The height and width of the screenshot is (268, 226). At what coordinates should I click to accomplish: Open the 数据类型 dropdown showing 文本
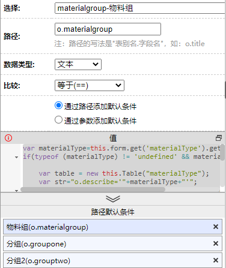tap(78, 64)
